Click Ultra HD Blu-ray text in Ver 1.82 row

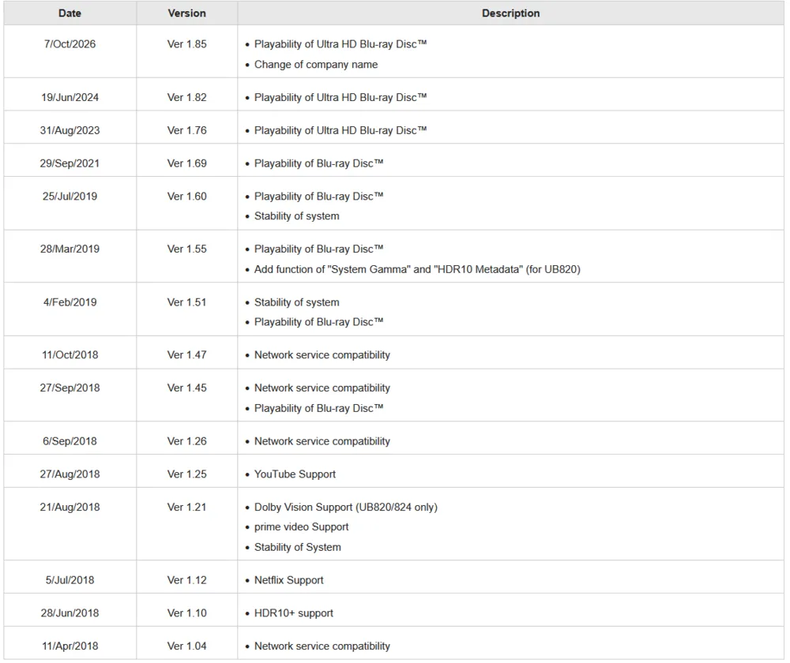[x=340, y=98]
